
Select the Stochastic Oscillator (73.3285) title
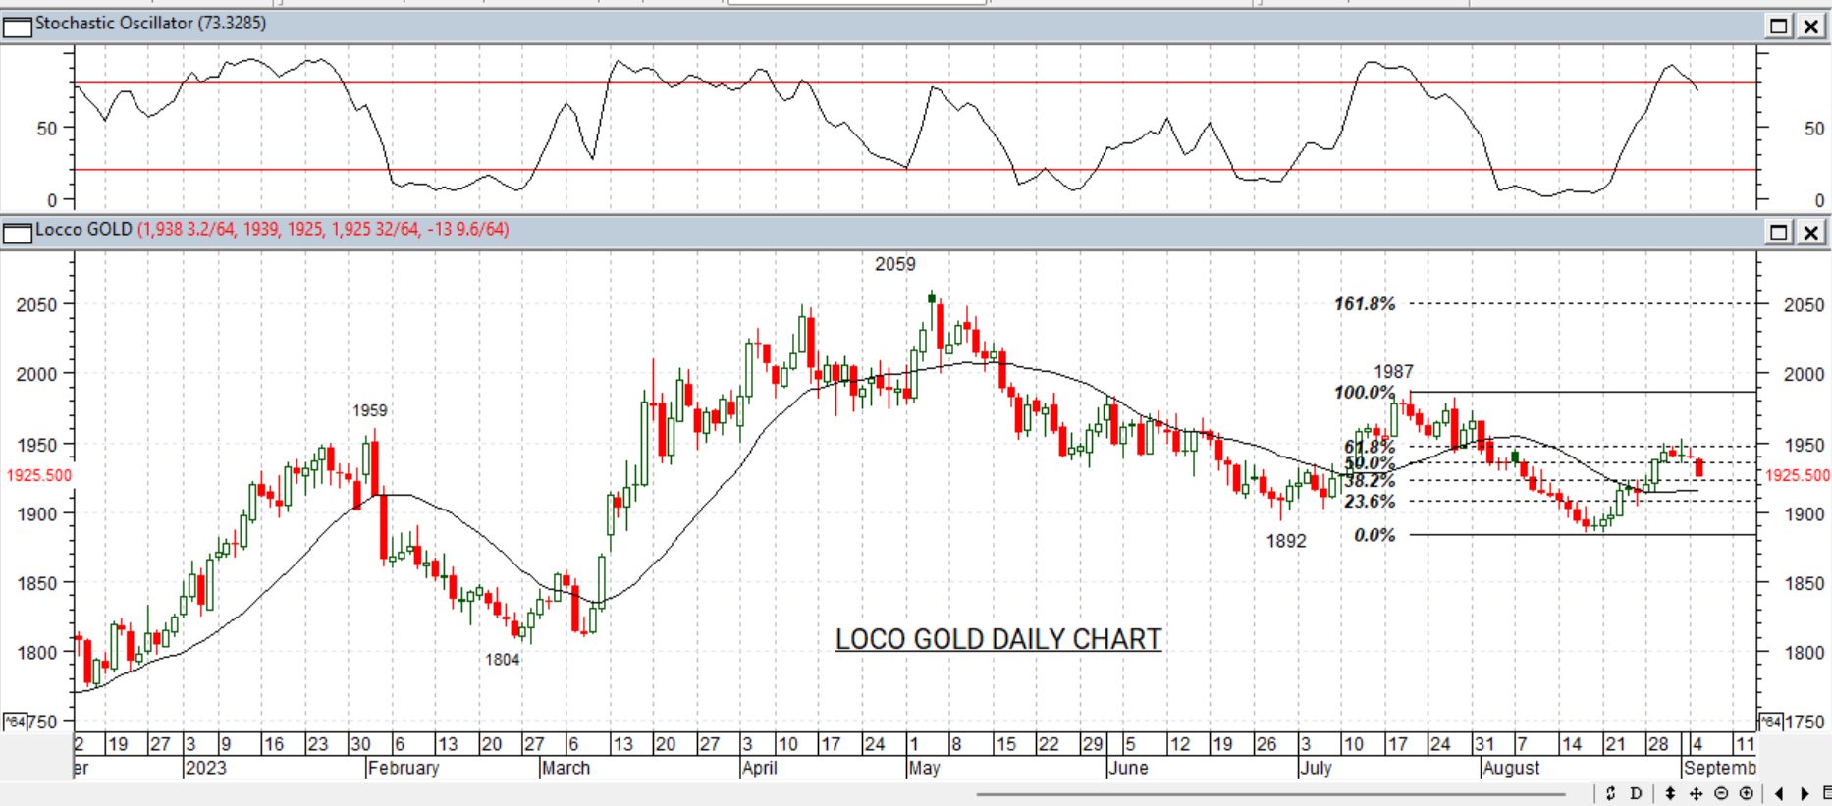150,23
